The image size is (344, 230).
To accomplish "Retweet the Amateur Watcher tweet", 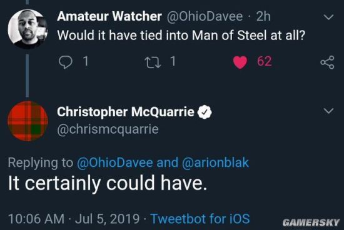I will point(153,62).
